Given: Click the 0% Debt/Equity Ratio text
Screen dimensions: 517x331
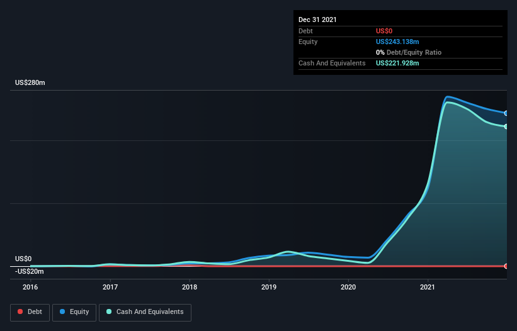Looking at the screenshot, I should pyautogui.click(x=409, y=52).
